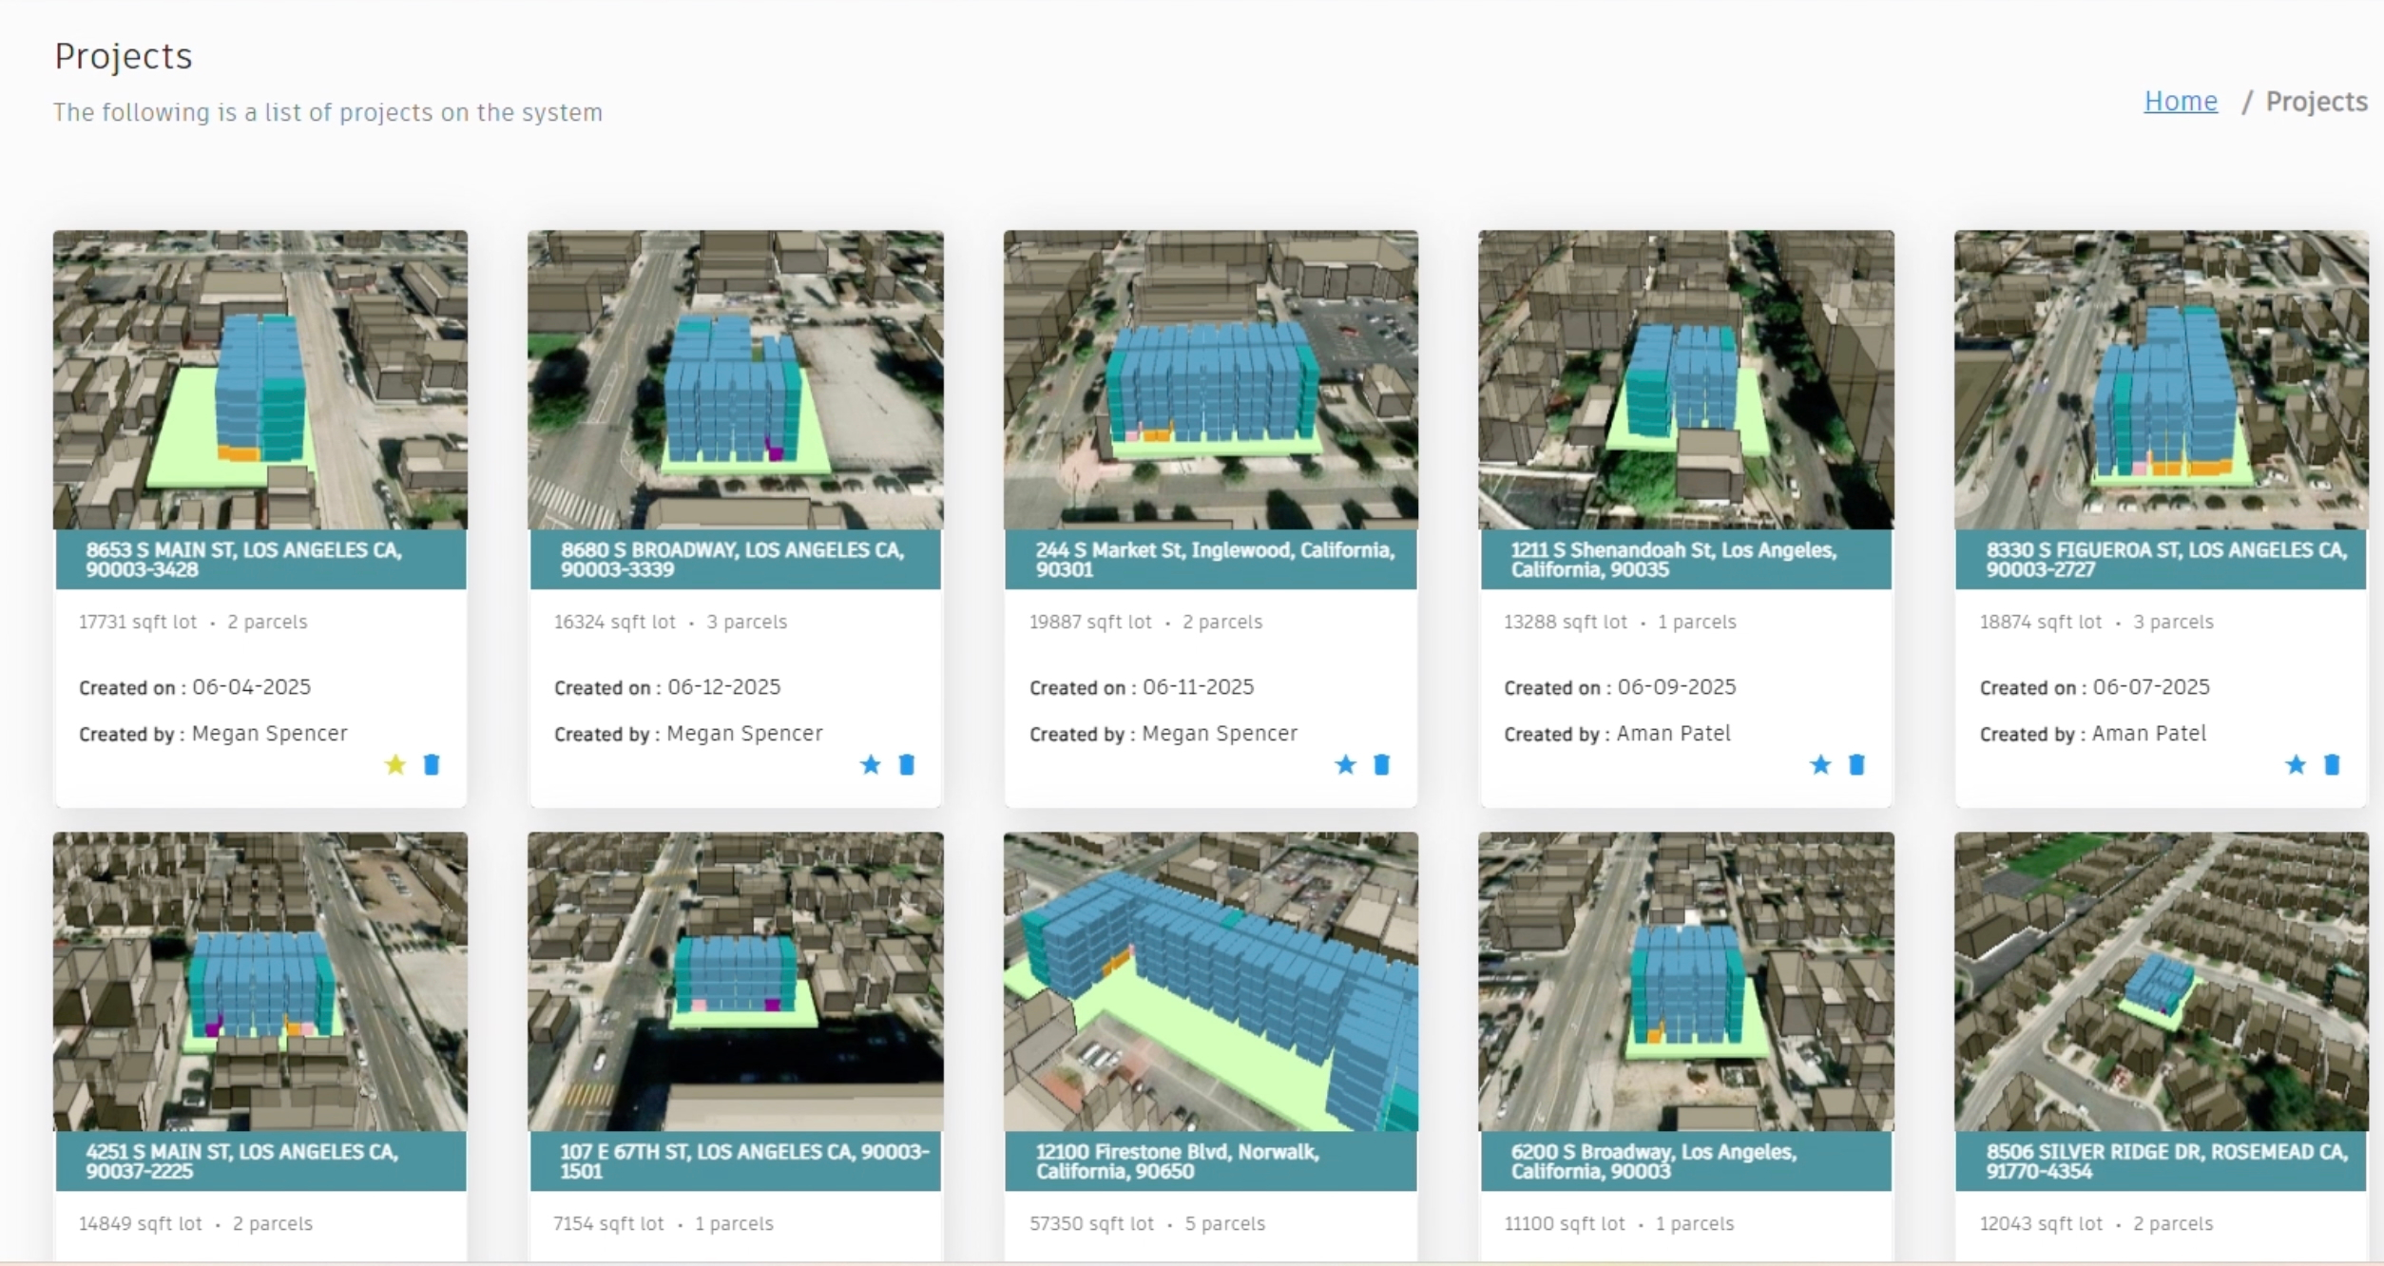Open 1211 S Shenandoah St title banner

click(x=1685, y=560)
